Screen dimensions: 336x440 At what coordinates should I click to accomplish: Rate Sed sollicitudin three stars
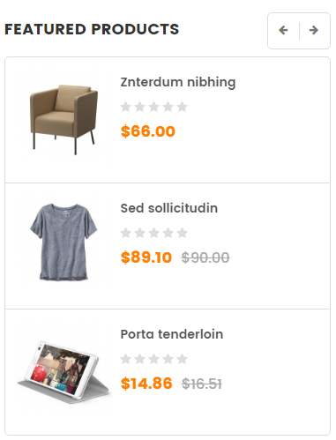(x=154, y=233)
